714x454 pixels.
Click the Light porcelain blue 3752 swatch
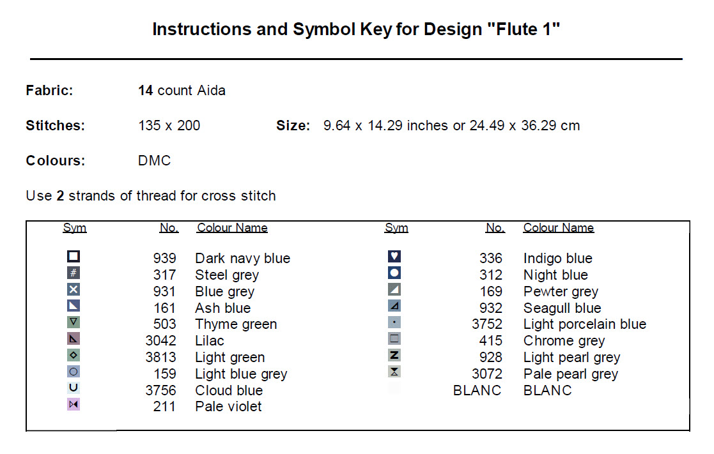tap(394, 322)
